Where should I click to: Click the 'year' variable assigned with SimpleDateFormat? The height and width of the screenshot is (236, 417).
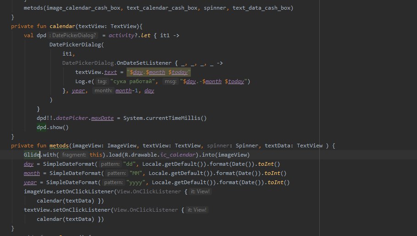point(30,183)
